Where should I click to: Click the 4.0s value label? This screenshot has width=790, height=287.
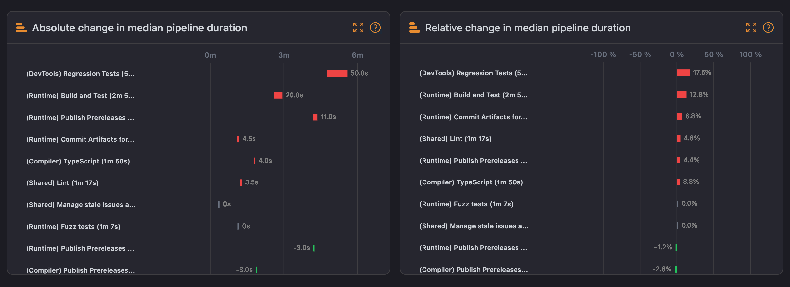pos(265,161)
